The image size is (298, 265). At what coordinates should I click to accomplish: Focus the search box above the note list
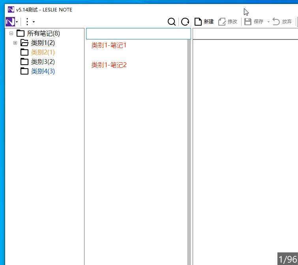click(139, 34)
